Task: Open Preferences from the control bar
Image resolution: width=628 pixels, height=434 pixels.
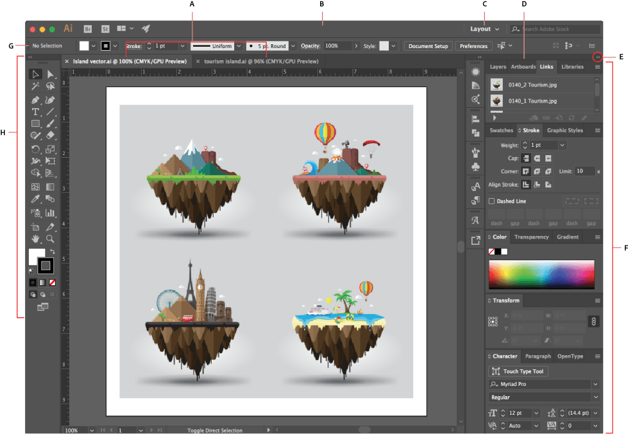Action: 473,46
